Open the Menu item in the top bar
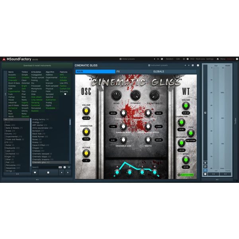 (223, 59)
